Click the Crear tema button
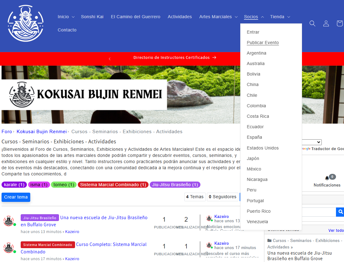The height and width of the screenshot is (262, 344). tap(16, 197)
